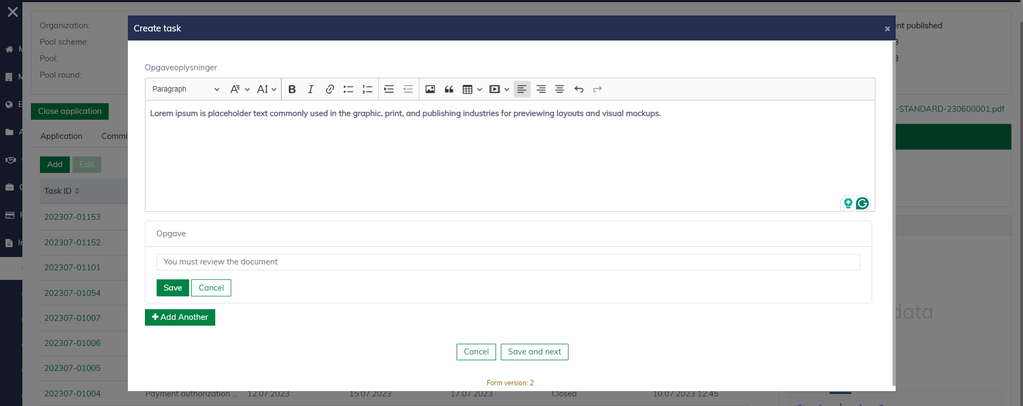Undo the last edit
The width and height of the screenshot is (1023, 406).
pos(579,89)
